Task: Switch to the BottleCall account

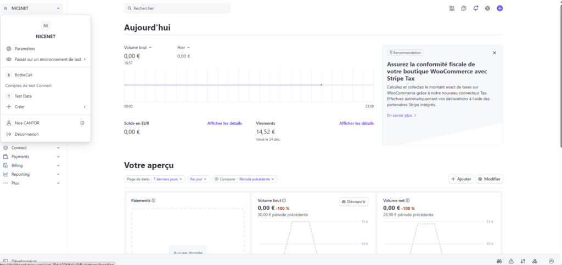Action: tap(24, 75)
